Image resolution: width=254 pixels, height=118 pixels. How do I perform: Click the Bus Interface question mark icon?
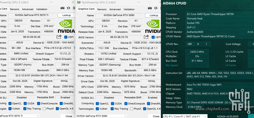[x=74, y=48]
